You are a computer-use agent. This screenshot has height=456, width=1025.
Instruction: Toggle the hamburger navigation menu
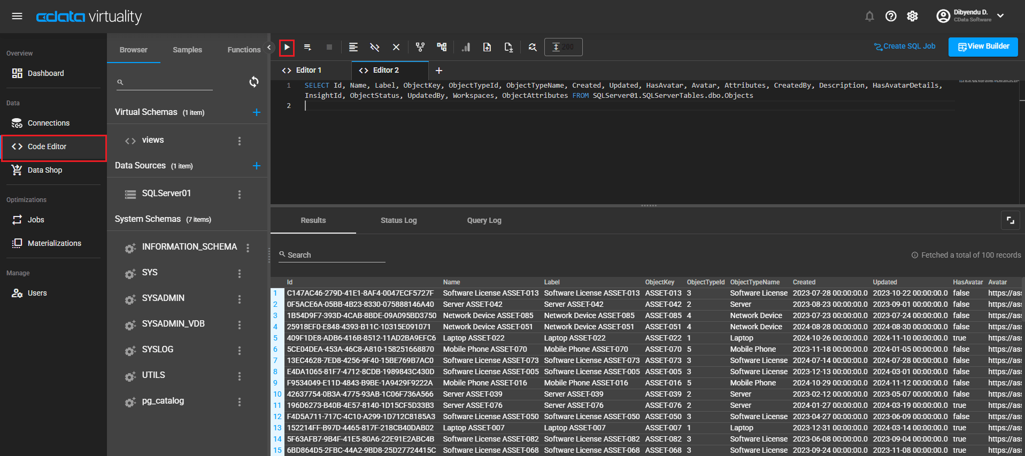17,16
